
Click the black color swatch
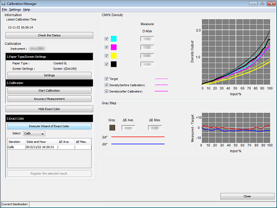pyautogui.click(x=114, y=64)
